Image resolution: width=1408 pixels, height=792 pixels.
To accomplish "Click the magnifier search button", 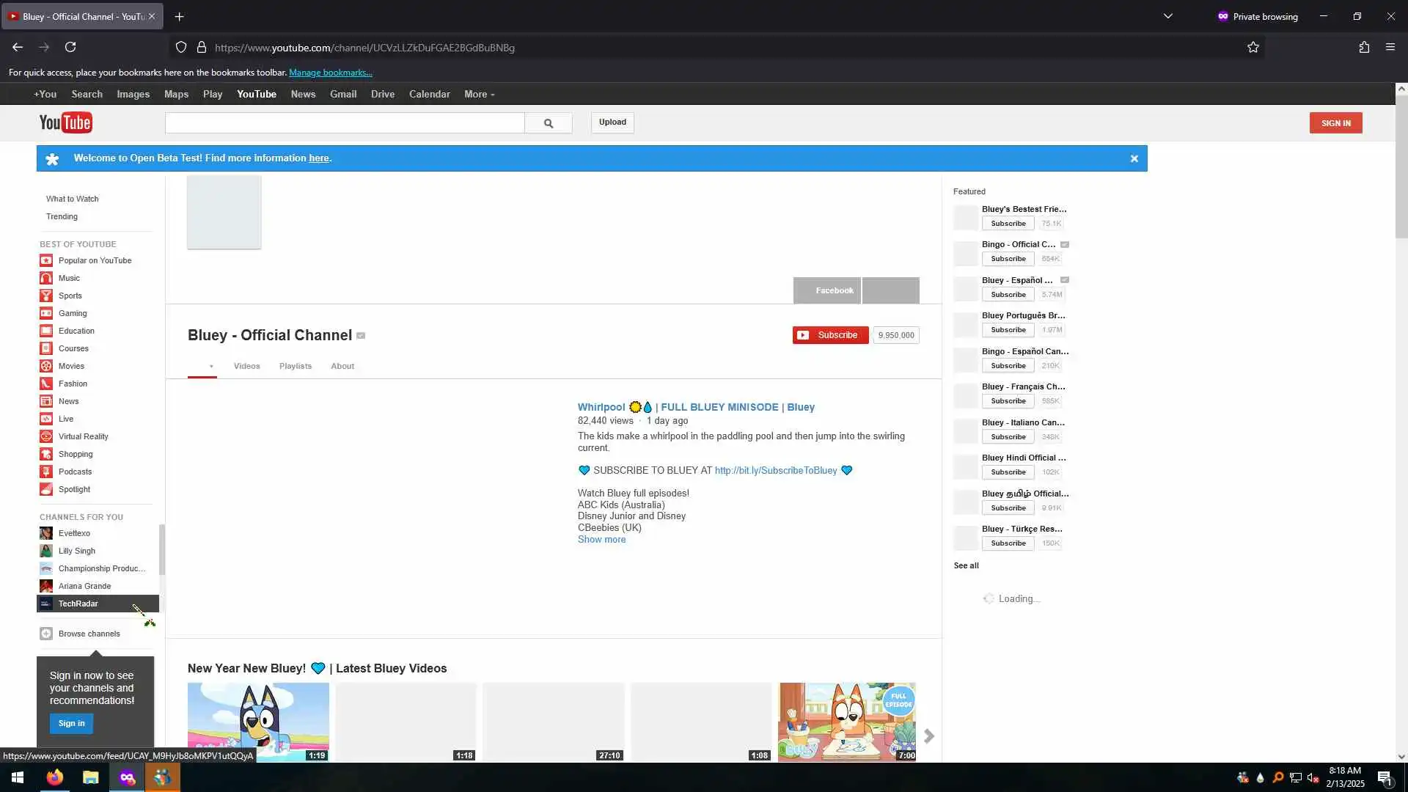I will click(x=548, y=123).
